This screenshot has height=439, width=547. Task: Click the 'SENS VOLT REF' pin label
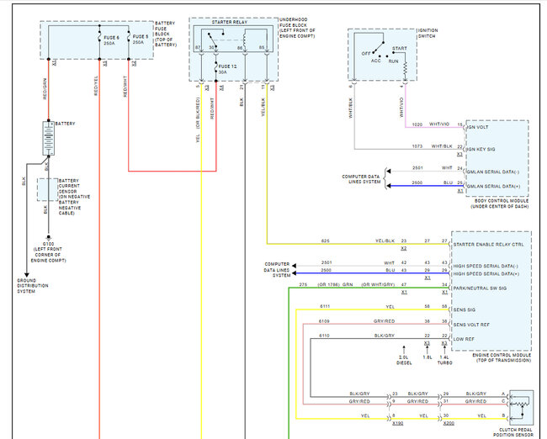pyautogui.click(x=471, y=325)
